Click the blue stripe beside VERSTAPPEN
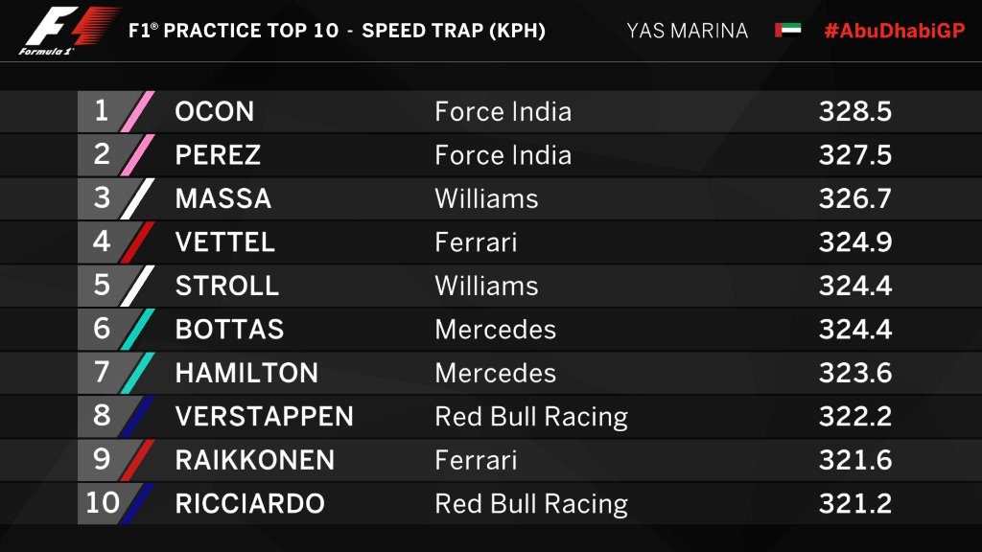This screenshot has width=982, height=552. (137, 416)
